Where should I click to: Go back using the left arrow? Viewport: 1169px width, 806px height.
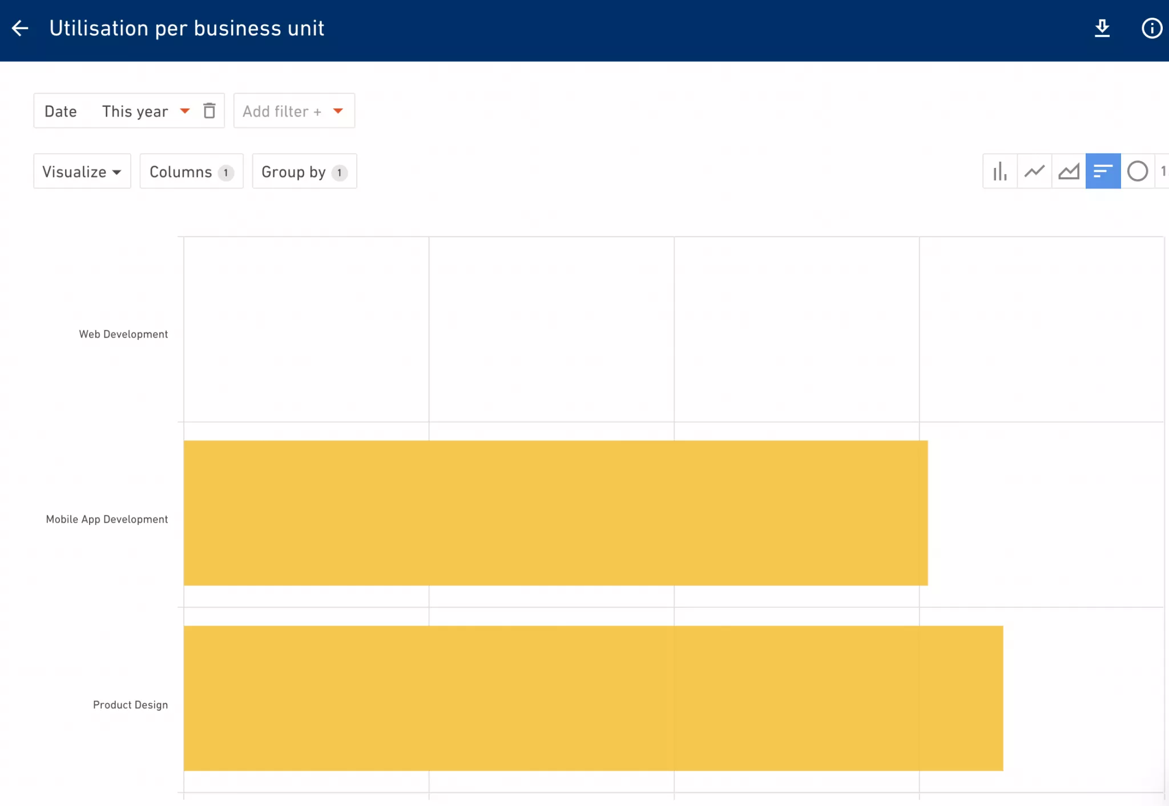pos(20,28)
